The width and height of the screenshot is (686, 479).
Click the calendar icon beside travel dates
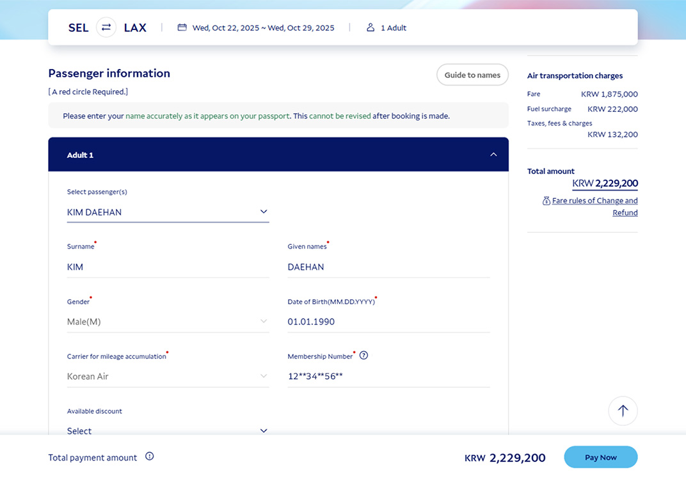182,27
